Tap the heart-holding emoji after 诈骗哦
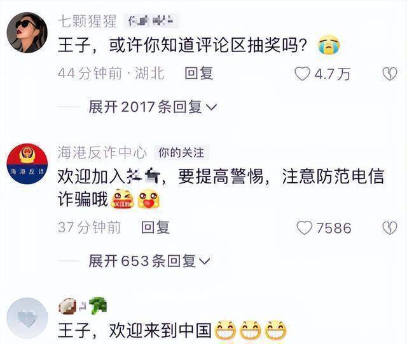Image resolution: width=407 pixels, height=344 pixels. [148, 199]
